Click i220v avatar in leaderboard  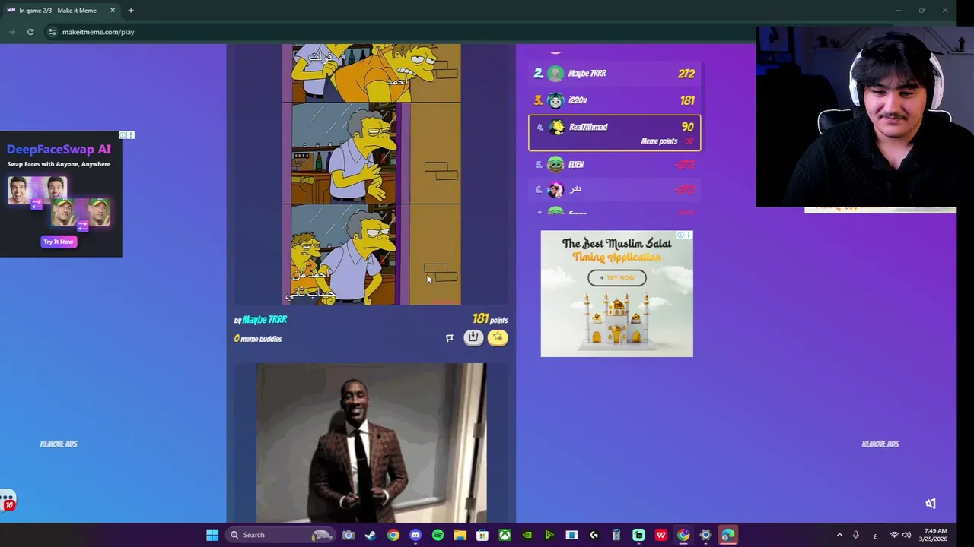coord(555,100)
